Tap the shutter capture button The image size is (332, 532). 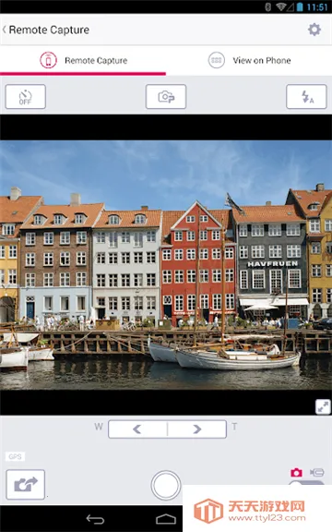click(x=166, y=485)
